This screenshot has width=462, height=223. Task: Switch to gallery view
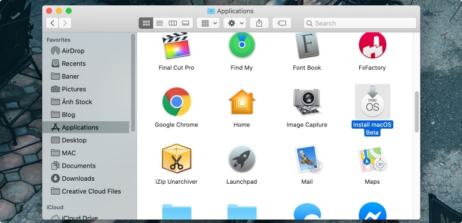tap(185, 23)
